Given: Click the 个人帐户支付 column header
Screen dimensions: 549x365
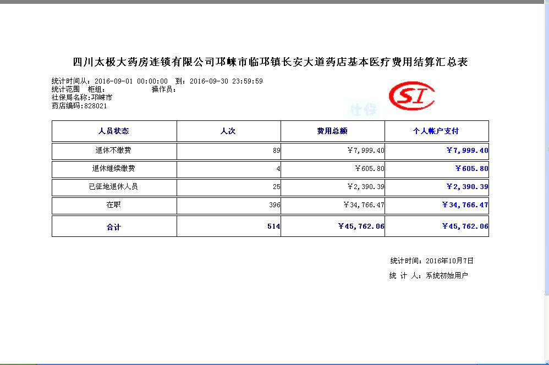Looking at the screenshot, I should click(x=436, y=131).
